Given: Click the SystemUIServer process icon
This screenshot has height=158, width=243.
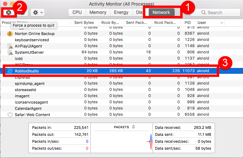Looking at the screenshot, I should coord(10,52).
